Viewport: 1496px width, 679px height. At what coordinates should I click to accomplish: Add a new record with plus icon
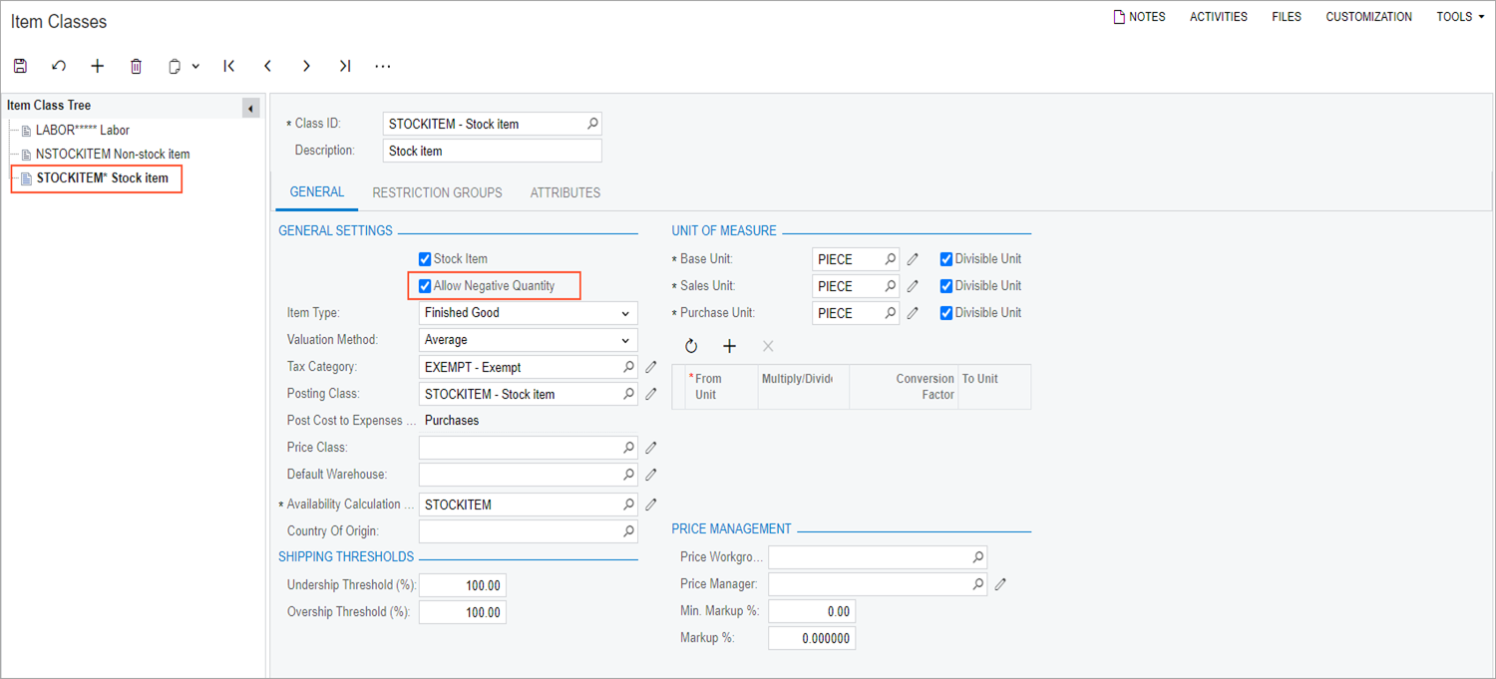tap(97, 66)
